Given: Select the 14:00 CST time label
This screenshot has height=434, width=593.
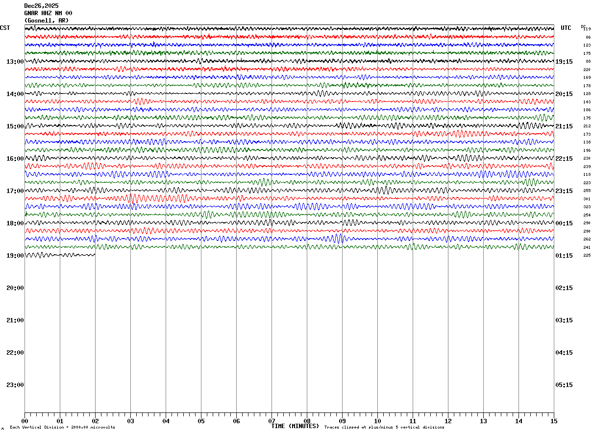Looking at the screenshot, I should click(x=15, y=94).
